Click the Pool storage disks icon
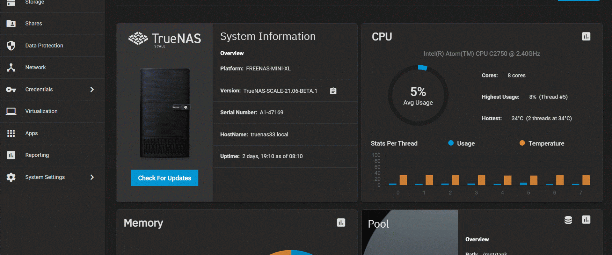 coord(568,220)
